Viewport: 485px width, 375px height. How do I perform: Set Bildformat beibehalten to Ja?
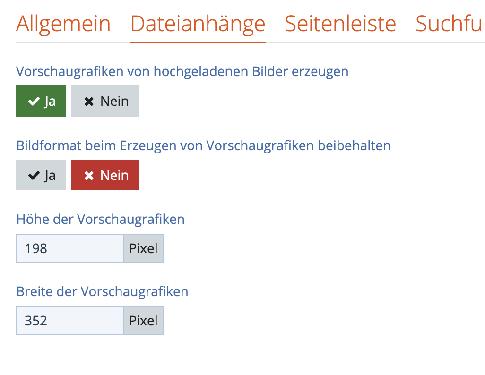(x=41, y=175)
